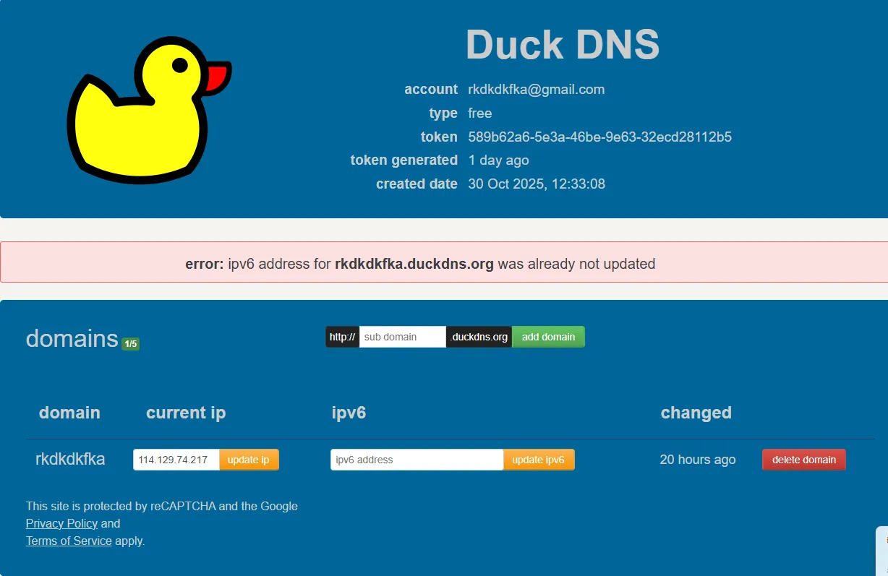
Task: Click rkdkdkfka.duckdns.org in the error message
Action: pyautogui.click(x=414, y=264)
